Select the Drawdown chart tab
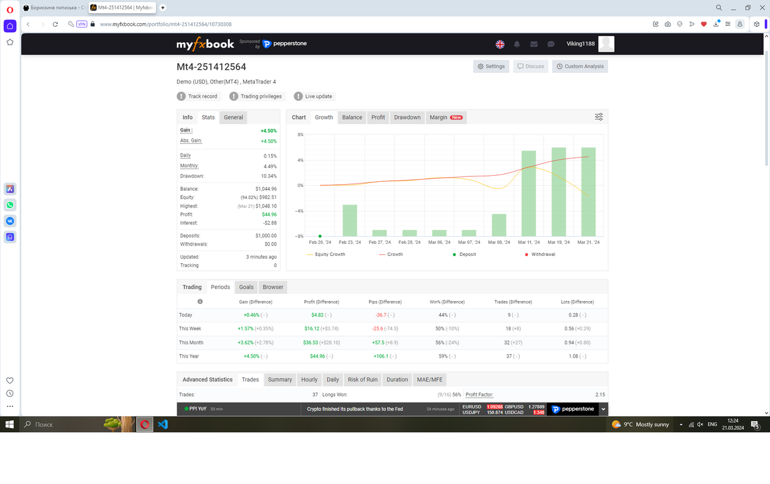The image size is (770, 484). [x=407, y=117]
